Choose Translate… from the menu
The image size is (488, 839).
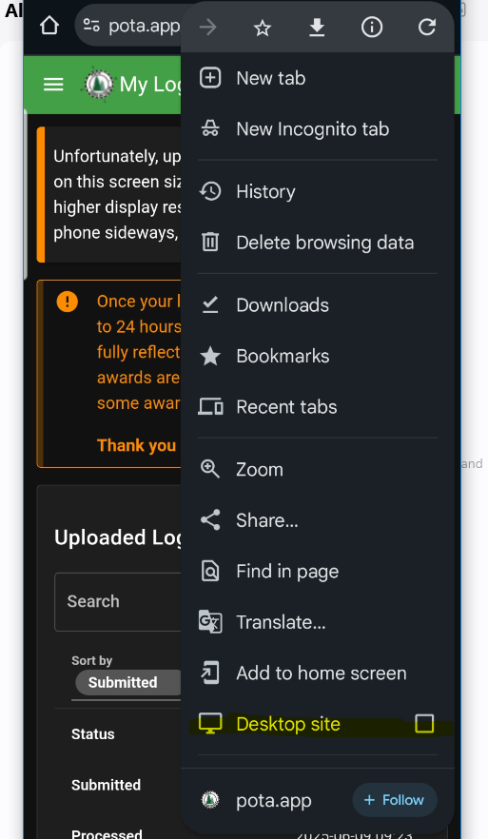tap(318, 622)
